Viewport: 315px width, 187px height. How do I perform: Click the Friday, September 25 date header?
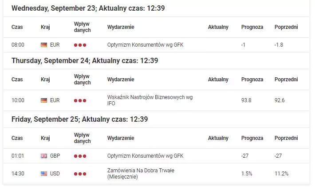coord(79,119)
